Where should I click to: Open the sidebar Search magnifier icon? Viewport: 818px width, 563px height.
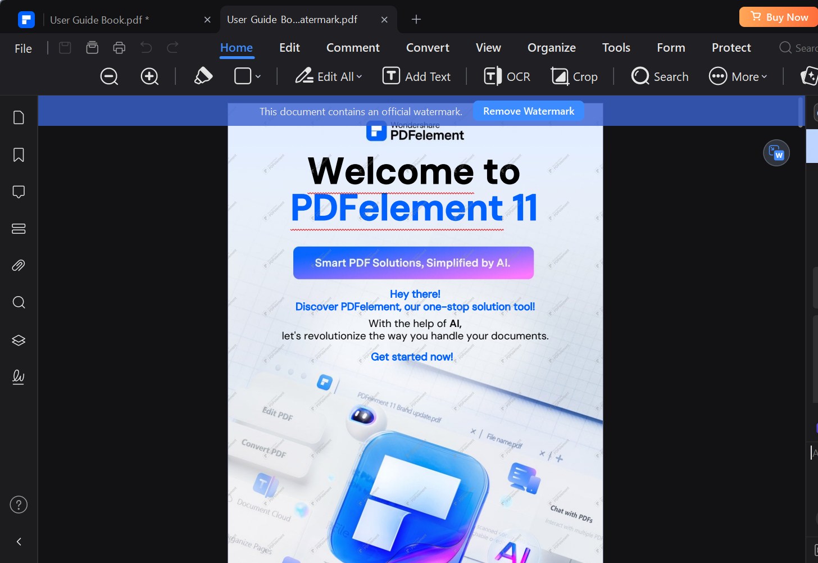click(19, 303)
